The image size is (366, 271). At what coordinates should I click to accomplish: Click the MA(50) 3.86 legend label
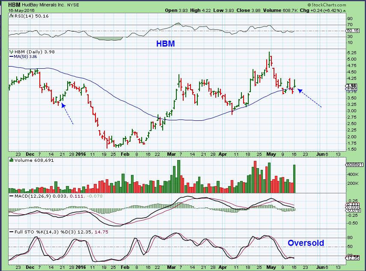coord(25,57)
